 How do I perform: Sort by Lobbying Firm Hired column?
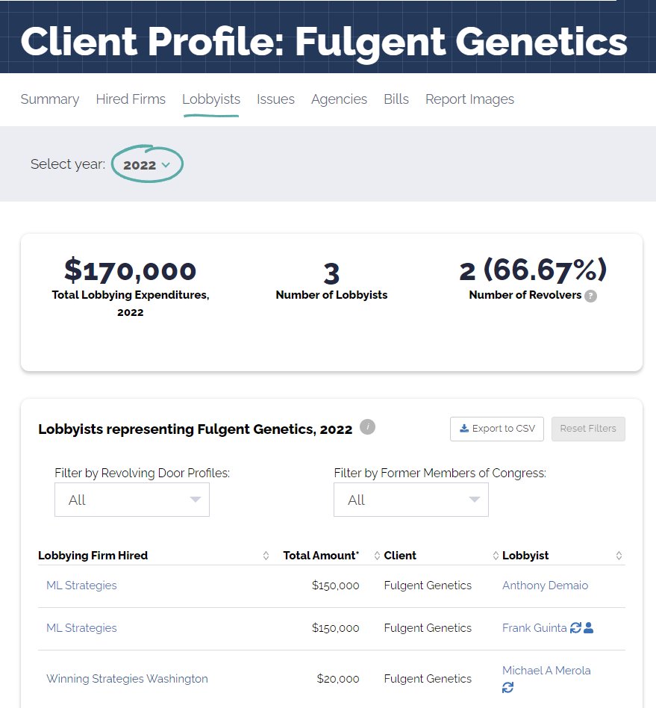[x=266, y=556]
